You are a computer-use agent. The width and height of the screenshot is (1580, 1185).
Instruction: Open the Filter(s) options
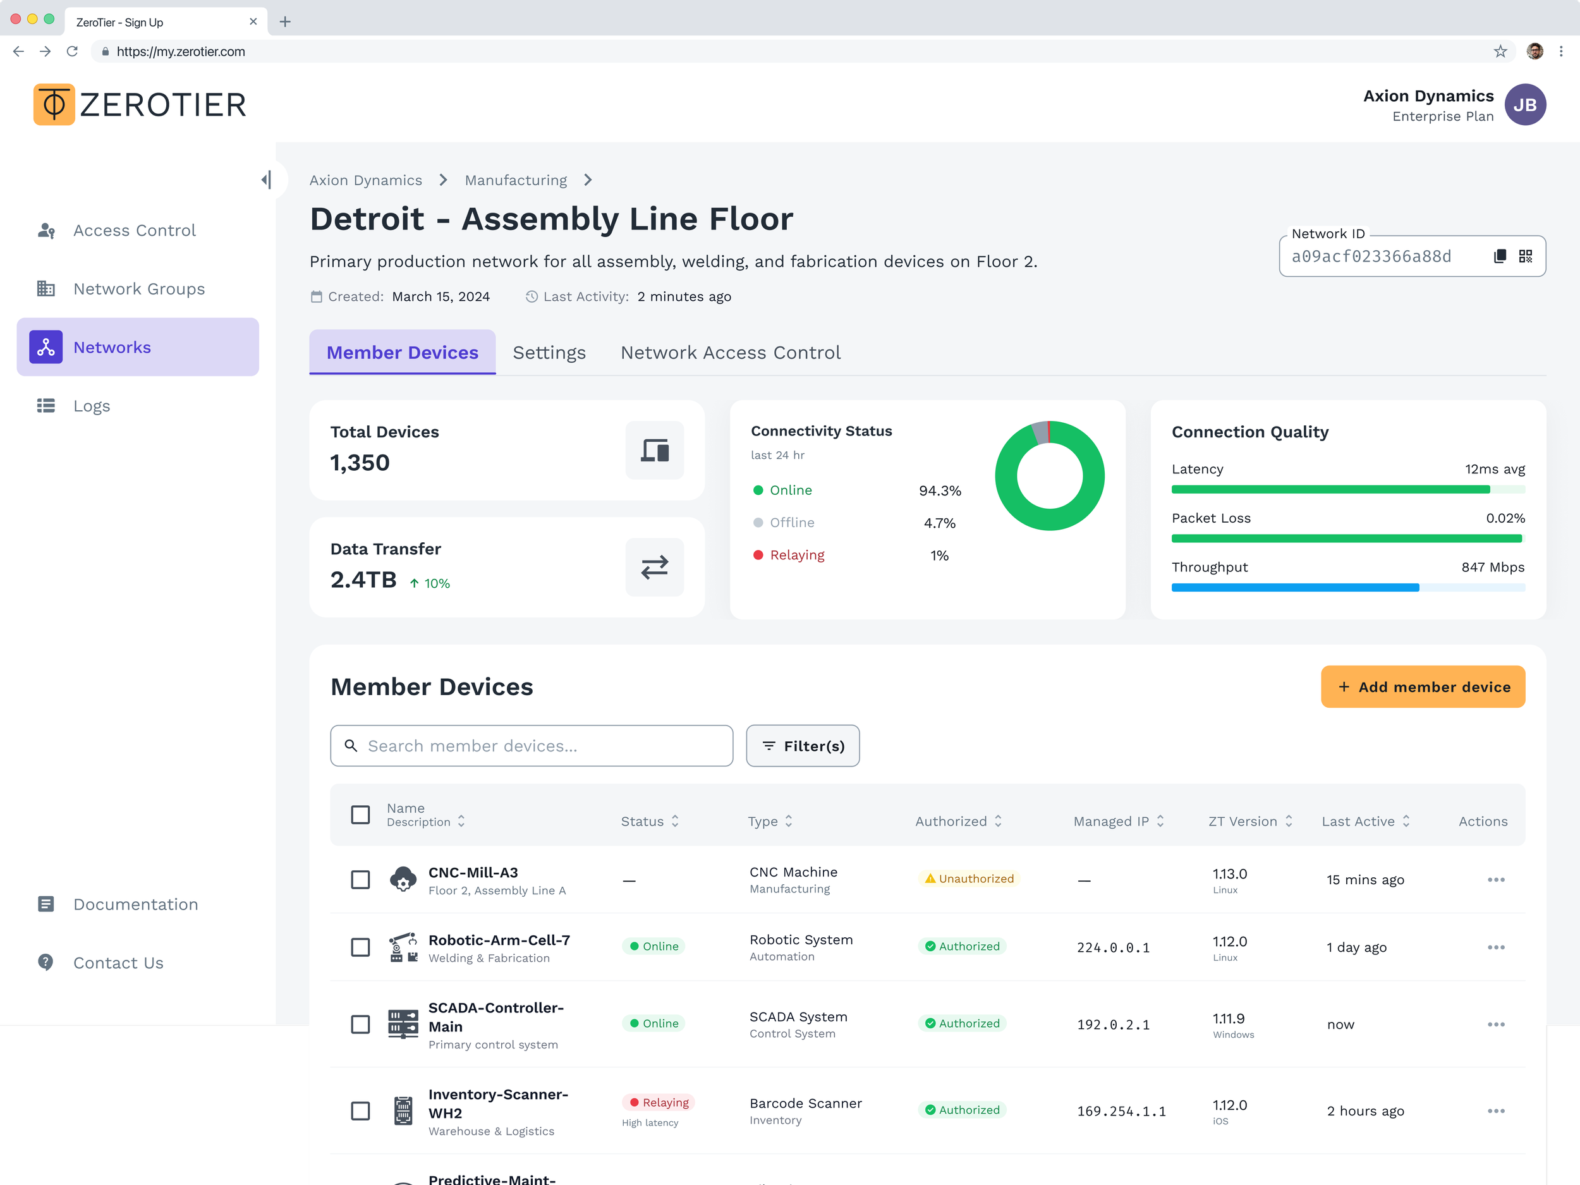802,746
